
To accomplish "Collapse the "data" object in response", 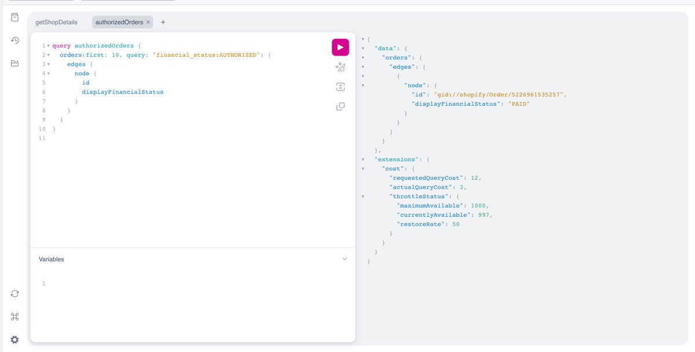I will (363, 49).
